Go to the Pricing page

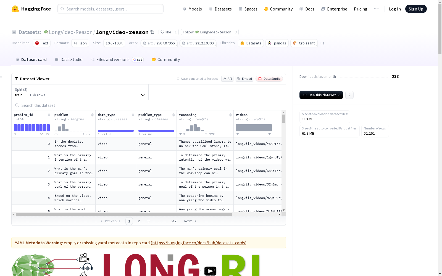(x=361, y=9)
